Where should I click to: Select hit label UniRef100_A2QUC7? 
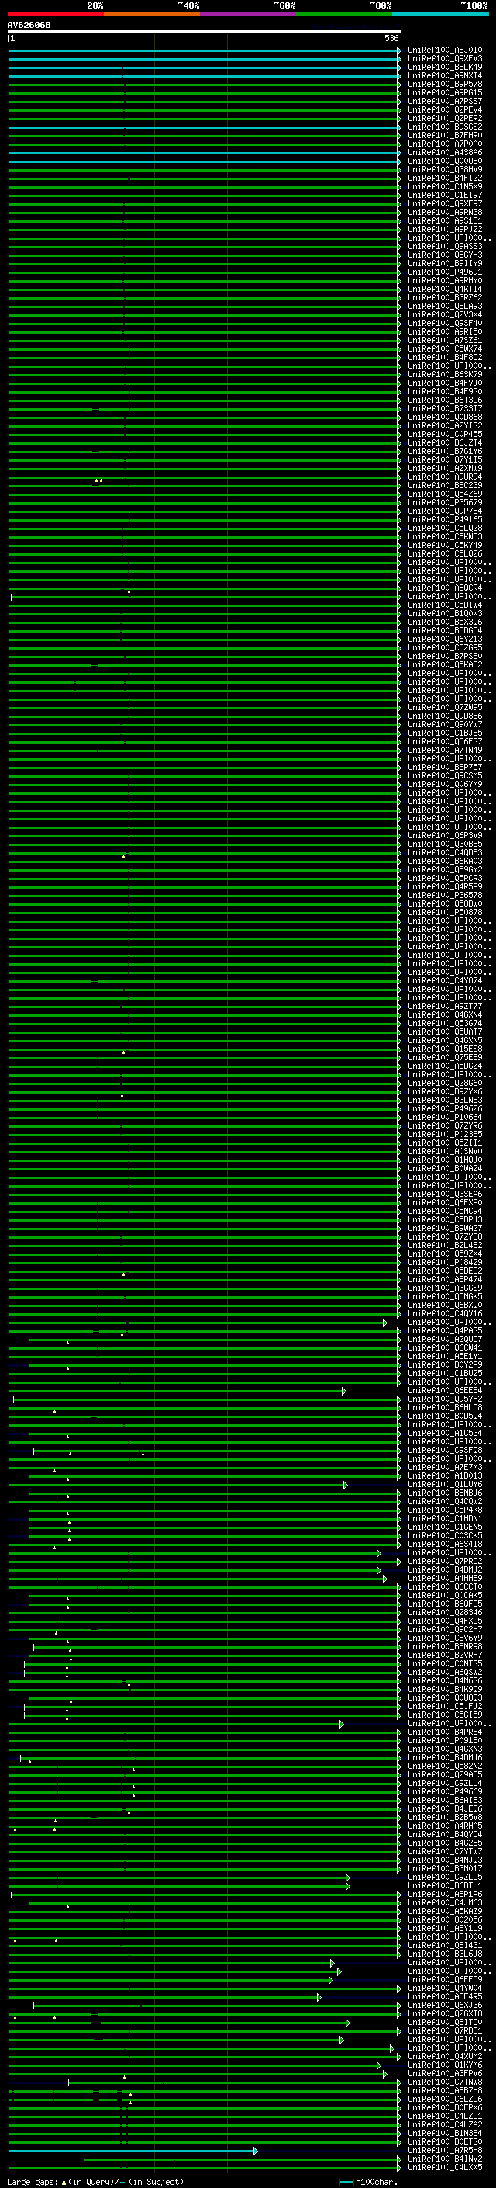click(x=444, y=1339)
